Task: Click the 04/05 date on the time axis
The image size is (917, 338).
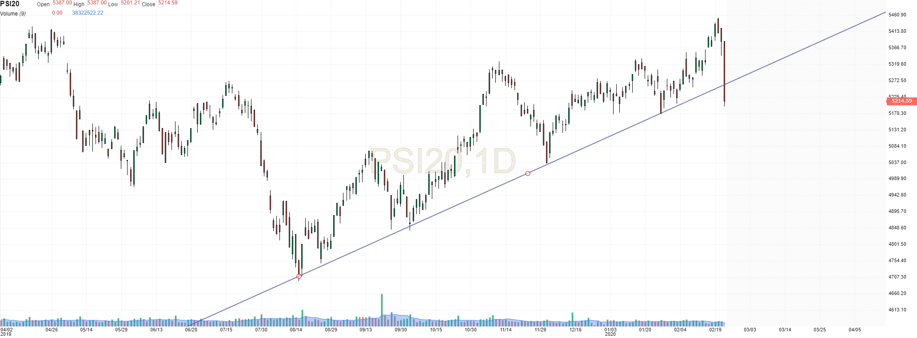Action: pos(855,330)
